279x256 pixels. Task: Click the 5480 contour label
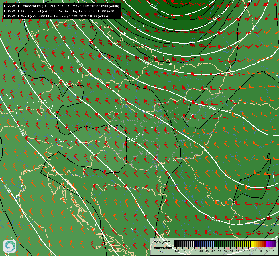click(x=145, y=62)
